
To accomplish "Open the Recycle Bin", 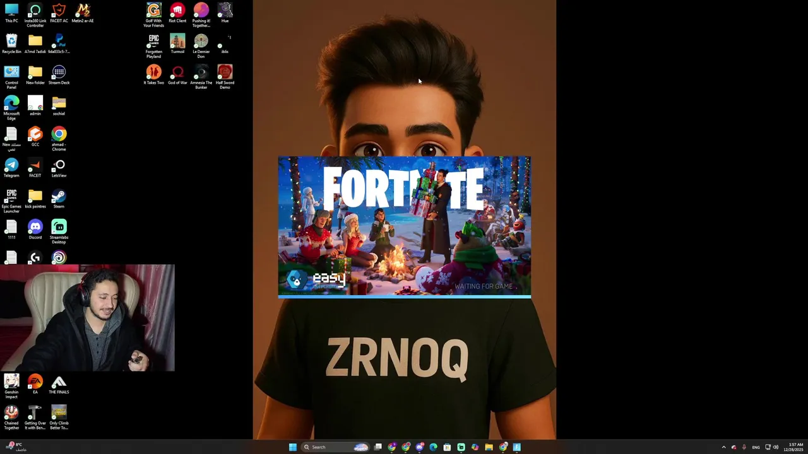I will point(11,44).
